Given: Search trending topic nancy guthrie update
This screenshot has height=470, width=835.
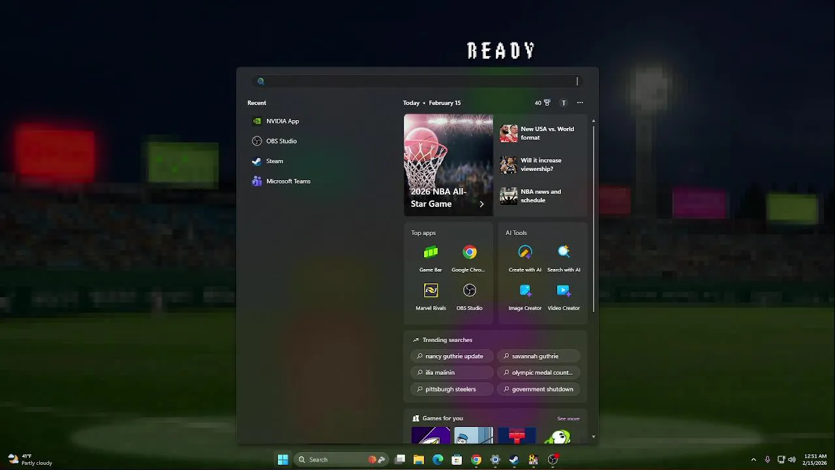Looking at the screenshot, I should point(452,356).
